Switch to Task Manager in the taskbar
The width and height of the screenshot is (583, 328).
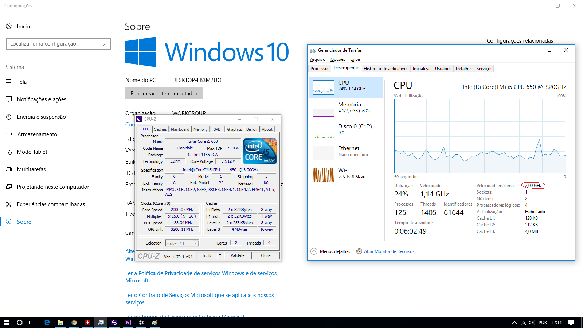pyautogui.click(x=101, y=323)
